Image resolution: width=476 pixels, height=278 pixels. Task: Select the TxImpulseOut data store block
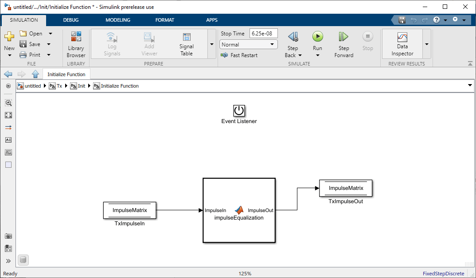(346, 188)
